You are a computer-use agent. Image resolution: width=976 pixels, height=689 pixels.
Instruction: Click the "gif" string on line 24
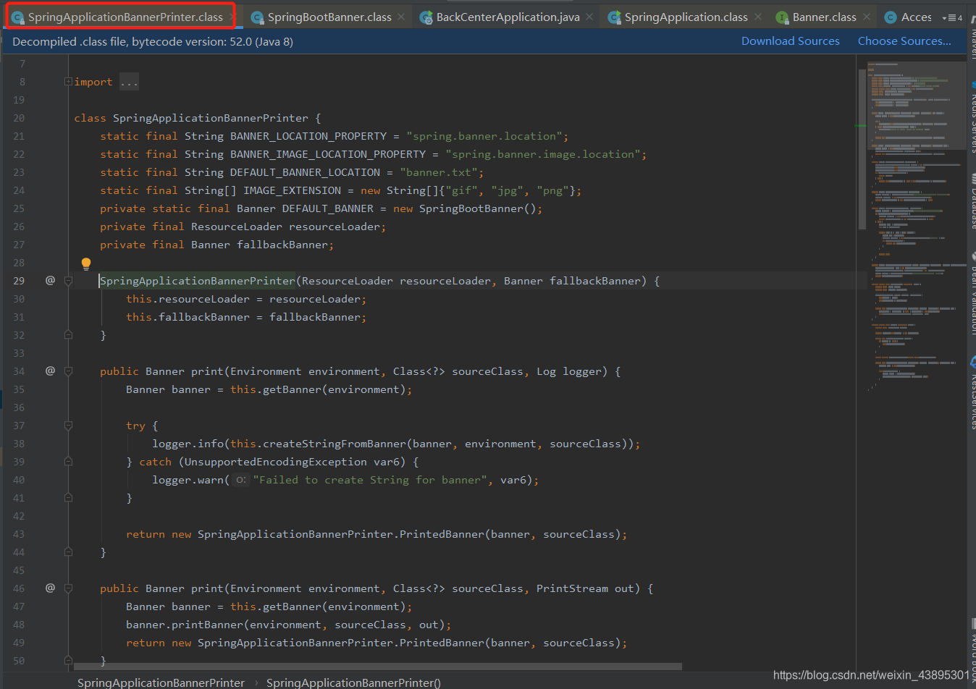click(x=461, y=190)
